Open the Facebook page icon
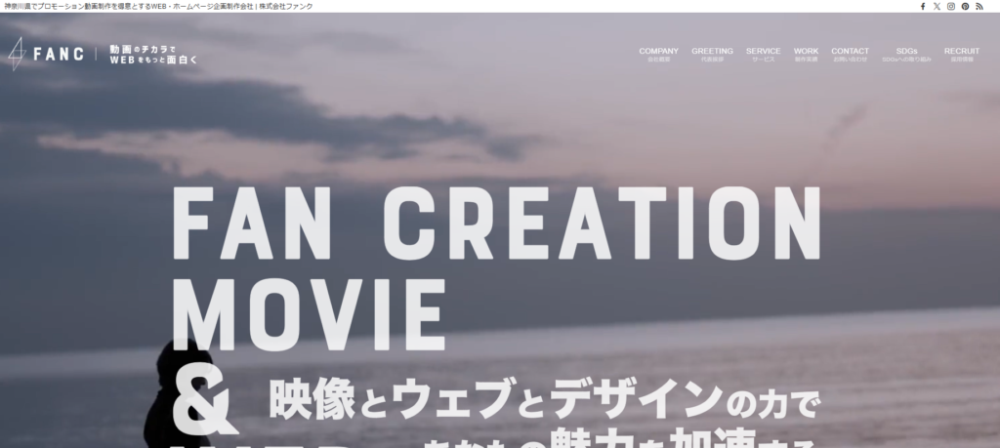The image size is (1000, 448). (923, 6)
